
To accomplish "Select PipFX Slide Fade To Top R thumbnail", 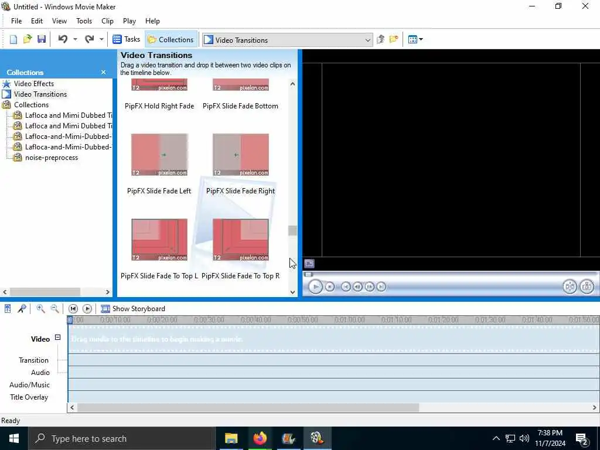I will [241, 240].
